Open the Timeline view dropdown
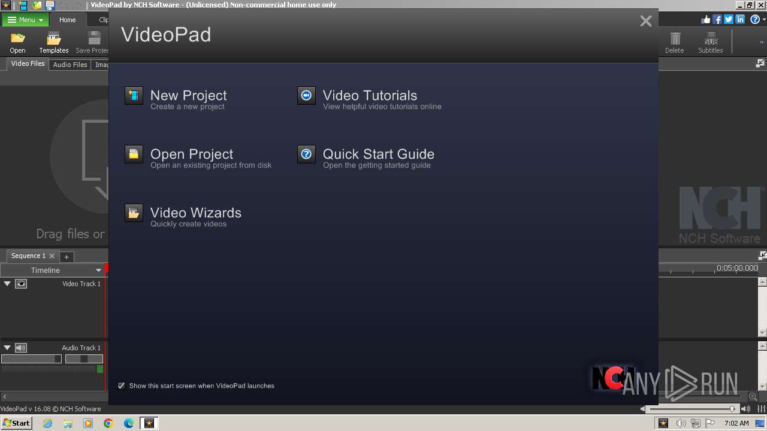 click(99, 271)
